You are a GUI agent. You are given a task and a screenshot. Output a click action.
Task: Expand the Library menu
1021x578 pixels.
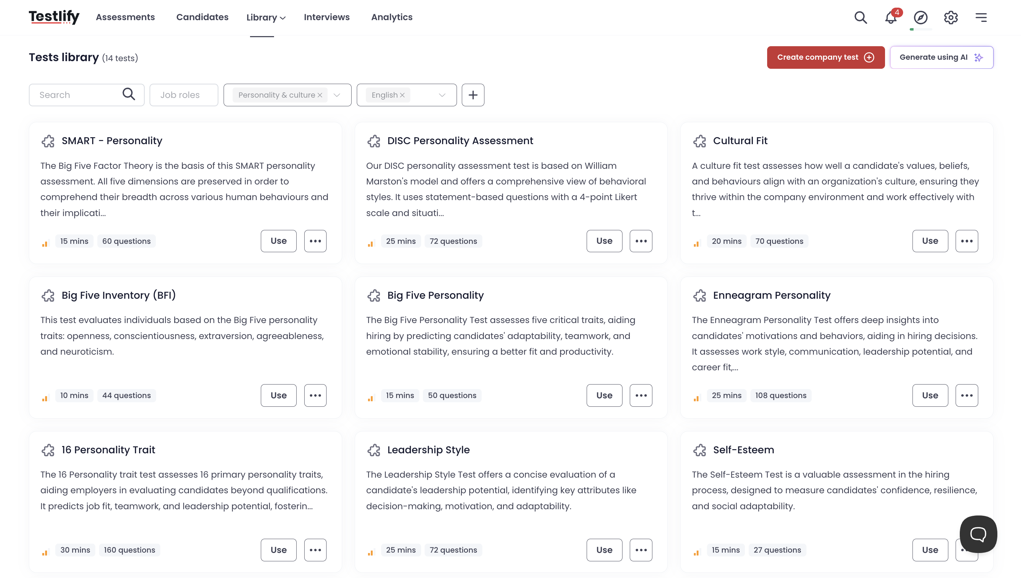coord(266,17)
